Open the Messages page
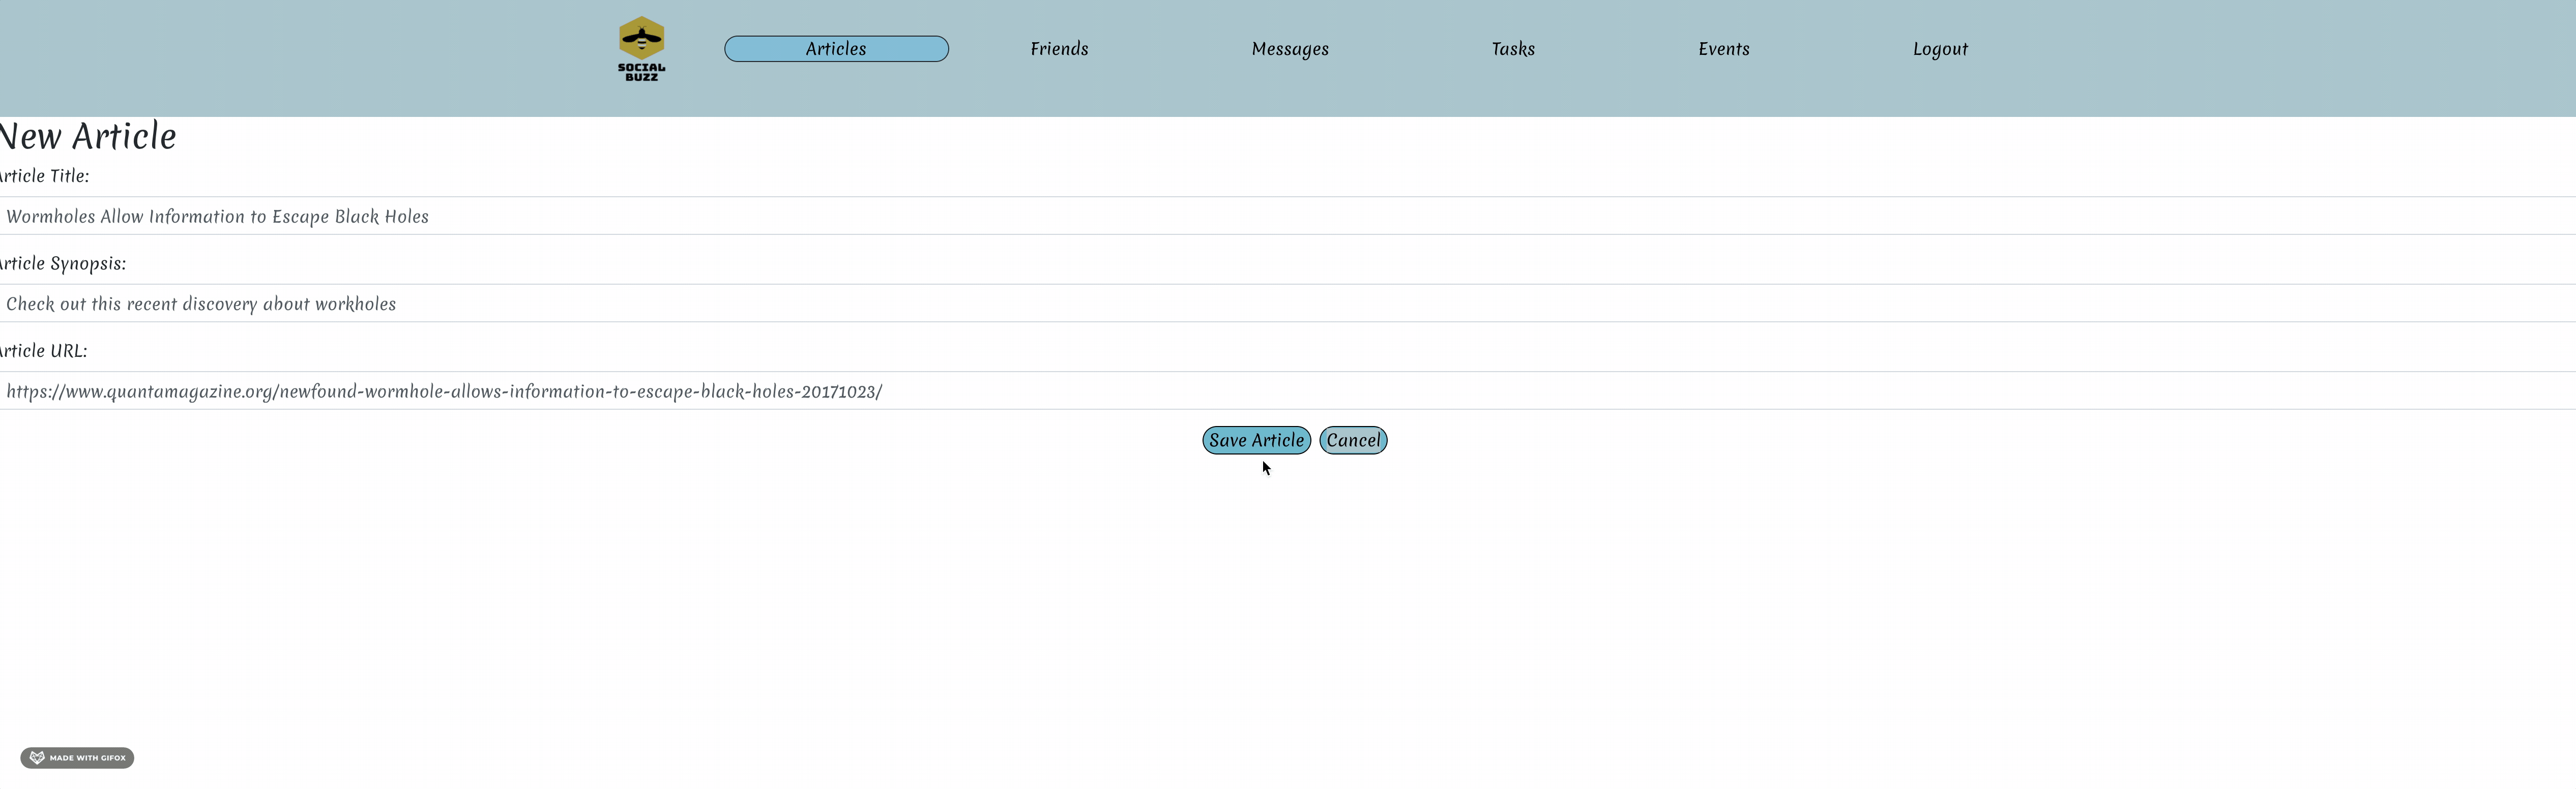This screenshot has height=789, width=2576. point(1289,48)
